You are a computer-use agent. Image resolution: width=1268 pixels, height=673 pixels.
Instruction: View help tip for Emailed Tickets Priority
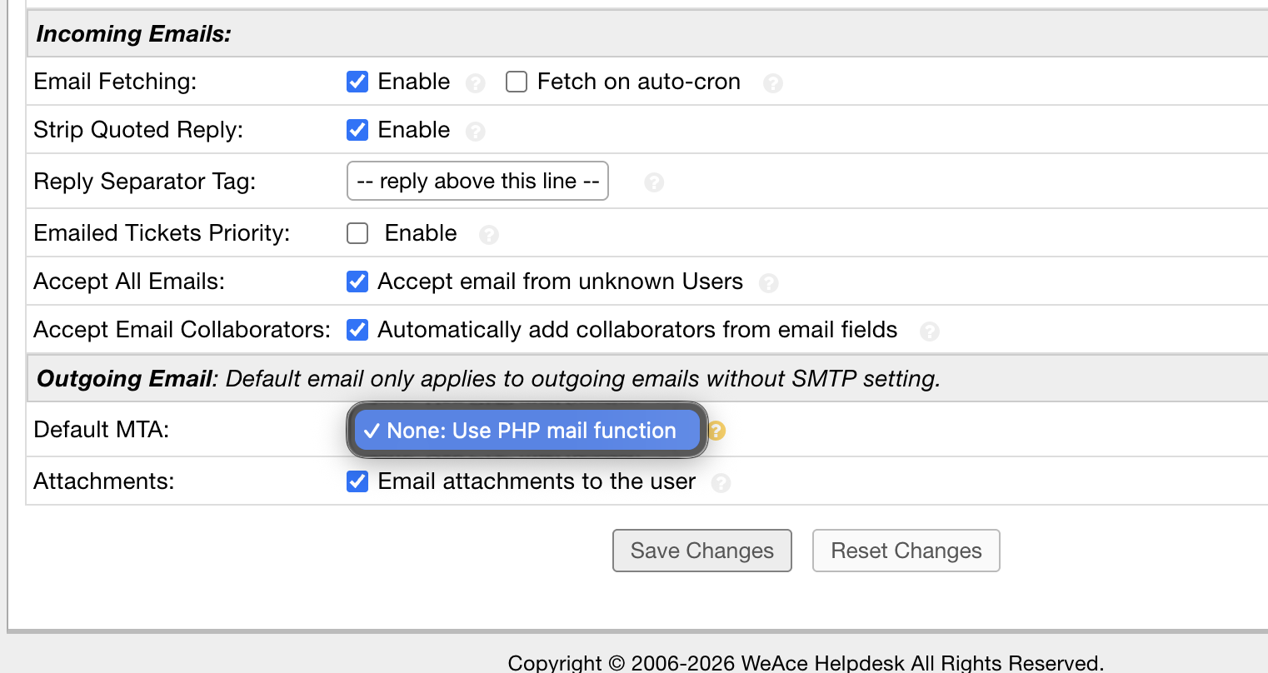[489, 235]
